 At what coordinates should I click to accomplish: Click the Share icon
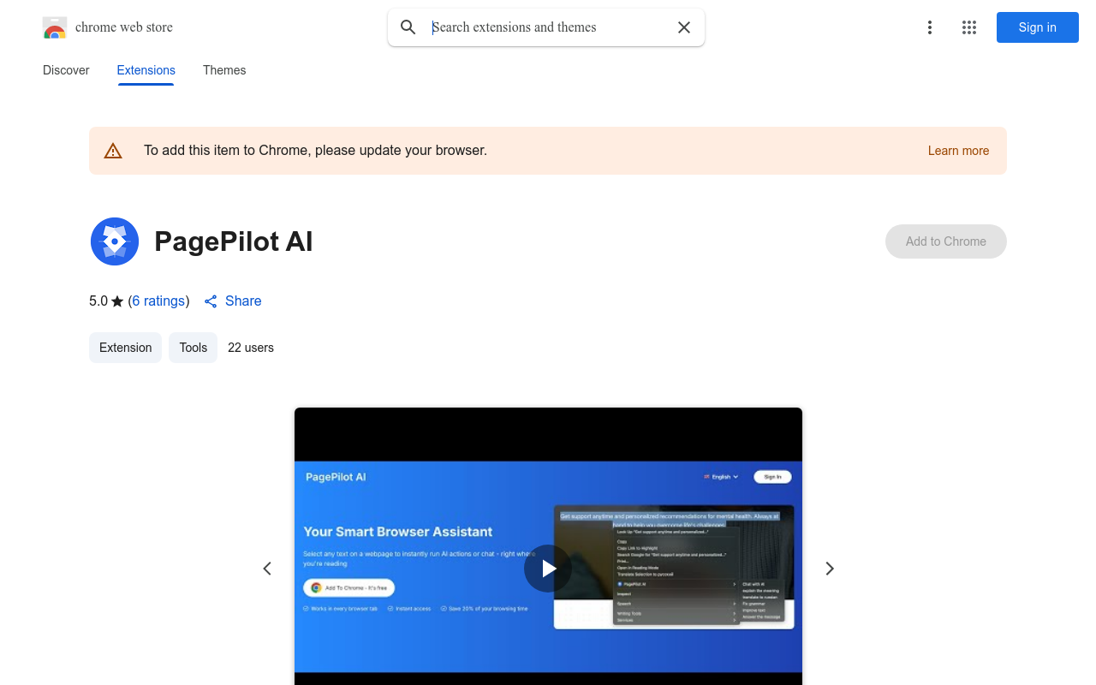pos(211,301)
